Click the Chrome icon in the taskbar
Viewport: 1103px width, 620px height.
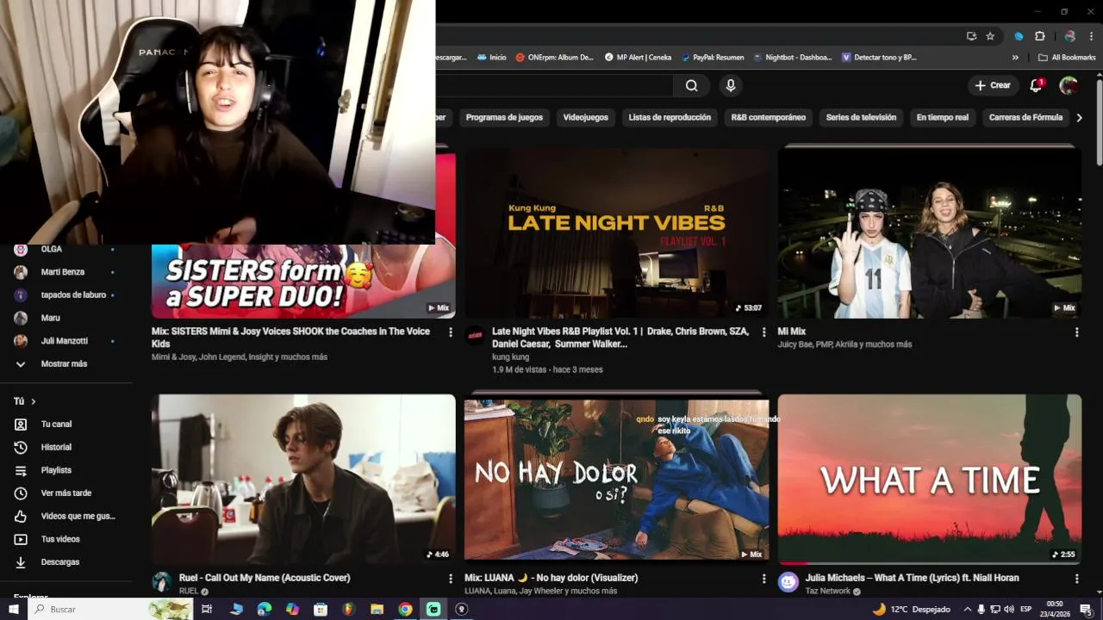pos(405,609)
